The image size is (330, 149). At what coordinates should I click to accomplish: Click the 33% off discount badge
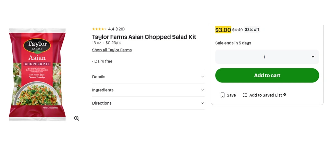pos(252,30)
